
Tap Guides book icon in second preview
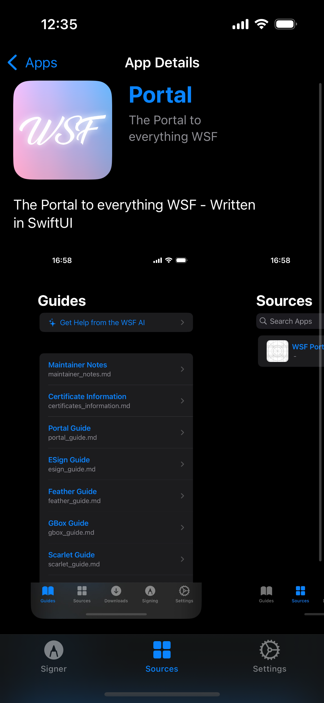[x=266, y=591]
